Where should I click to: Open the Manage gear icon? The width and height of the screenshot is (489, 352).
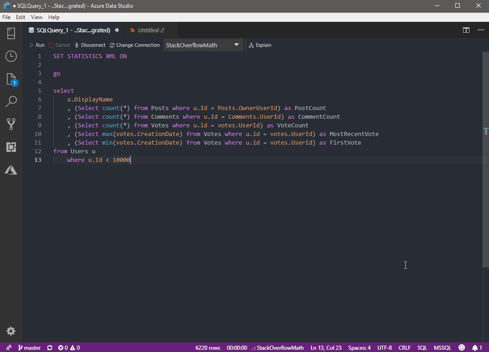11,331
